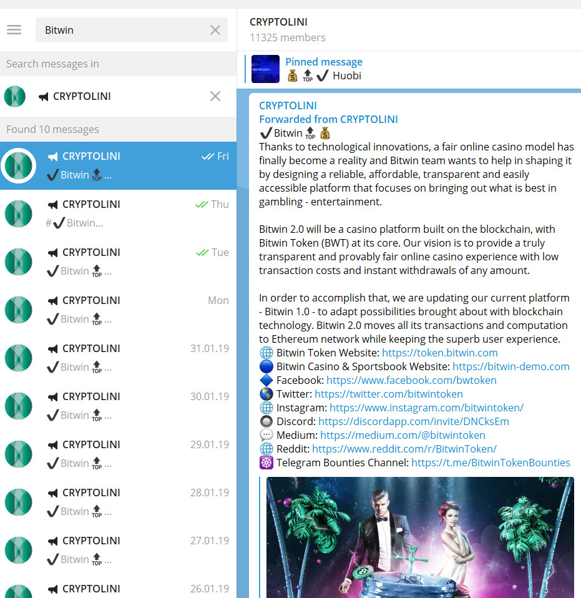Open the Medium @bitwintoken link
Image resolution: width=581 pixels, height=598 pixels.
[x=403, y=435]
